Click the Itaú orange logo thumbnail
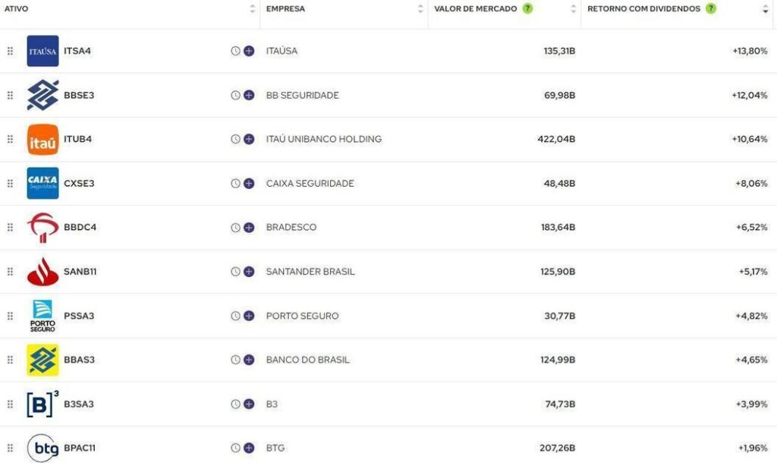 pyautogui.click(x=42, y=140)
